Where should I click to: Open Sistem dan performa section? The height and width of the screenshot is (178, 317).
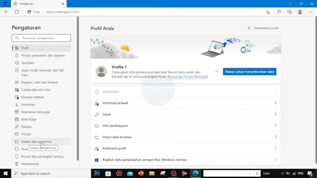tap(42, 142)
